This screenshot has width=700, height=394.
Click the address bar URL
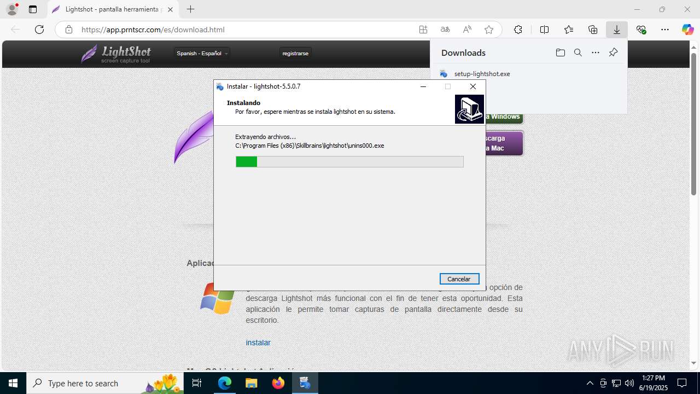[153, 30]
